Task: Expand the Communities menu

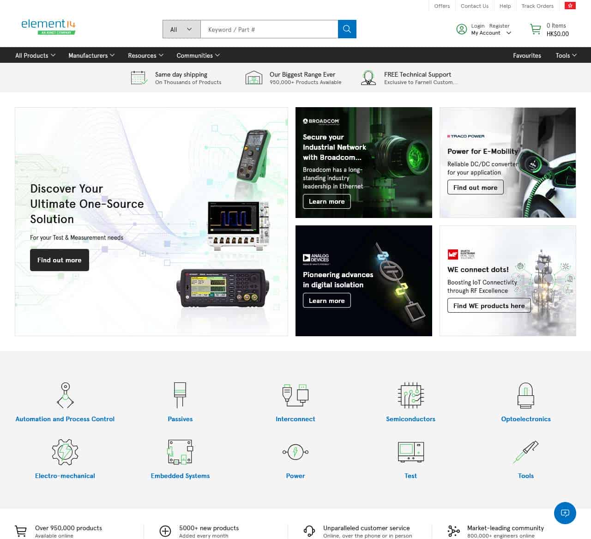Action: point(198,55)
